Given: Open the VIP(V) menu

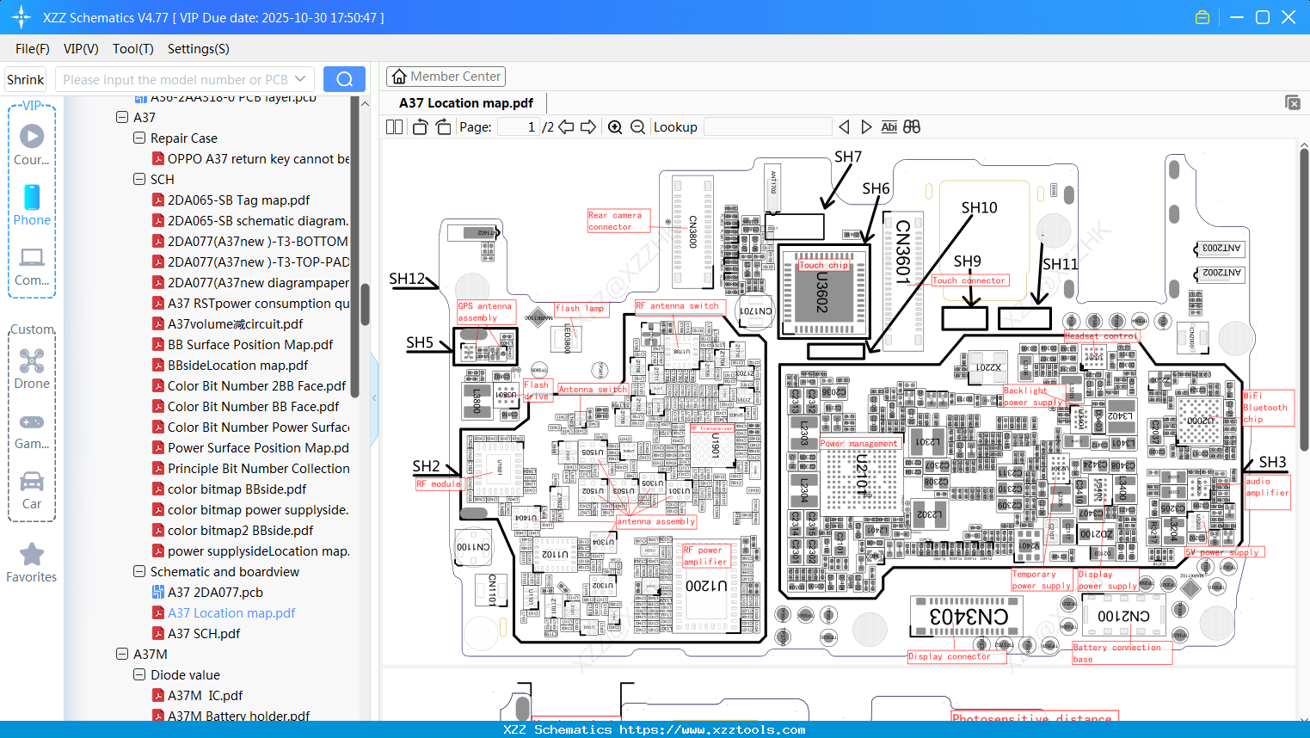Looking at the screenshot, I should [x=81, y=49].
